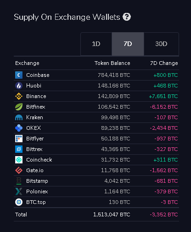Click the BTC.top circular icon
The image size is (191, 232).
19,202
